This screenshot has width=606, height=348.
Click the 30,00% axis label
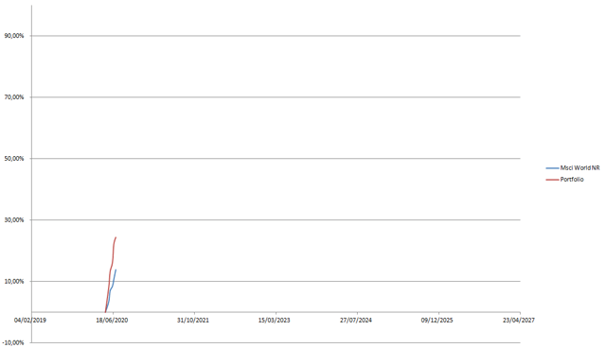tap(14, 220)
